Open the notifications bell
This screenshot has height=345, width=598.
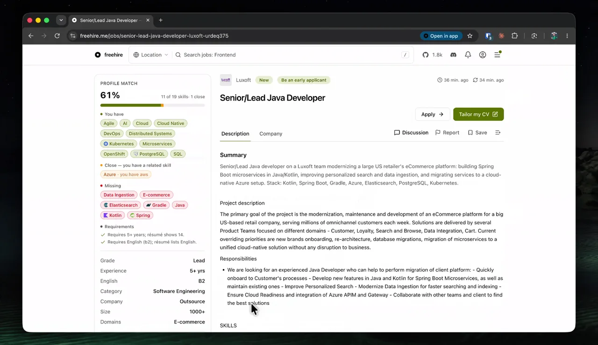coord(468,55)
